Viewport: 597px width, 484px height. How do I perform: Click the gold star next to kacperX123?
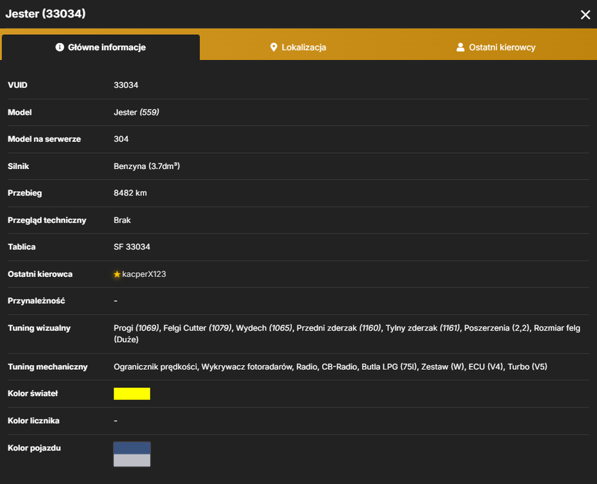coord(117,274)
